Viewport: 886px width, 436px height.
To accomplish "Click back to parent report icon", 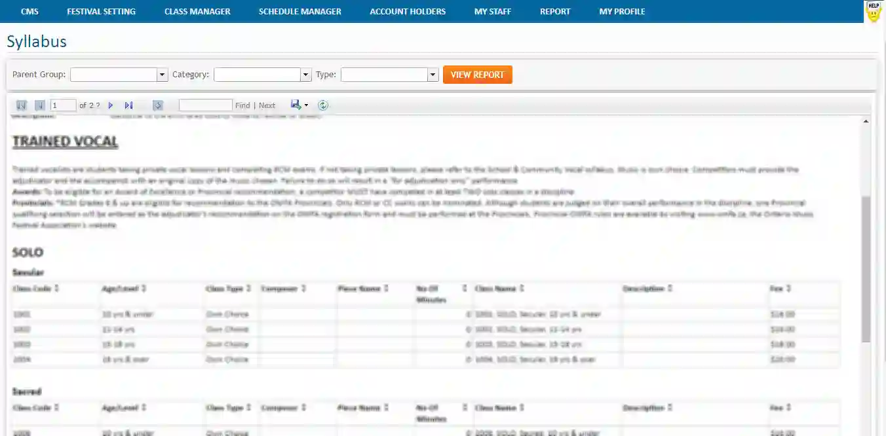I will pyautogui.click(x=158, y=105).
